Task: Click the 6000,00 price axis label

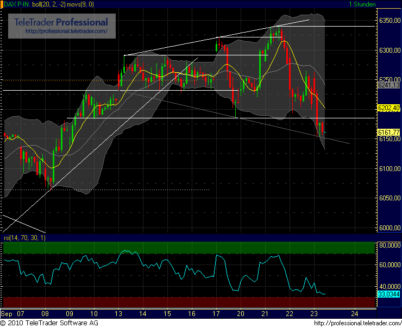Action: coord(390,228)
